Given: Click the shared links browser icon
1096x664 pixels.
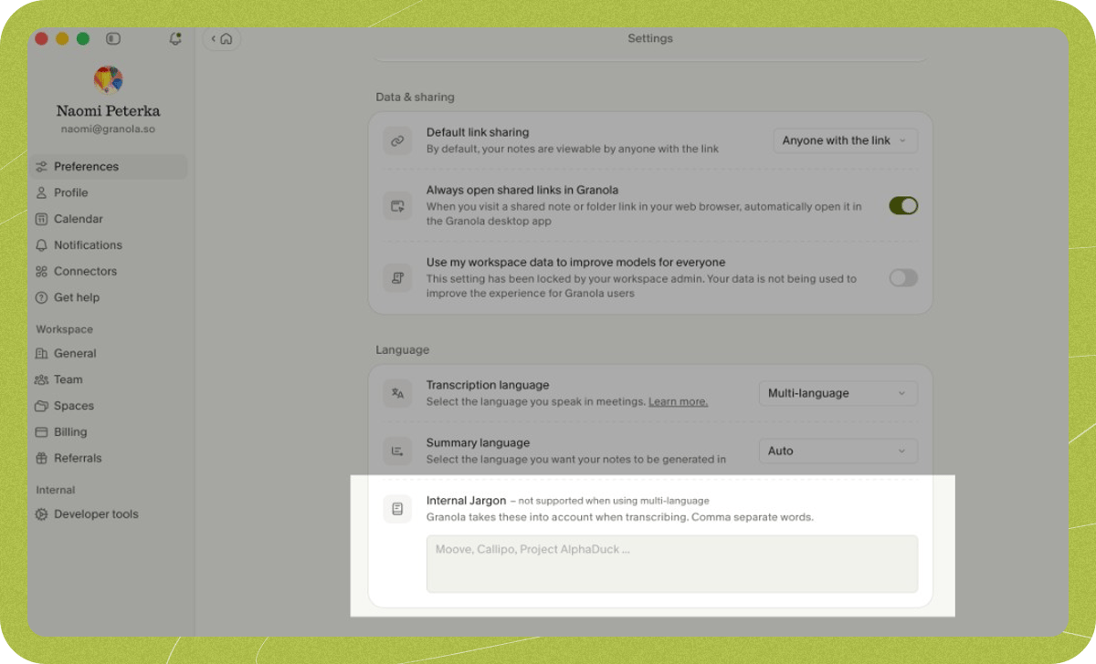Looking at the screenshot, I should click(x=397, y=206).
